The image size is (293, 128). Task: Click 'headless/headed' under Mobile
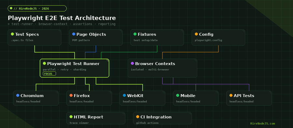pyautogui.click(x=188, y=102)
